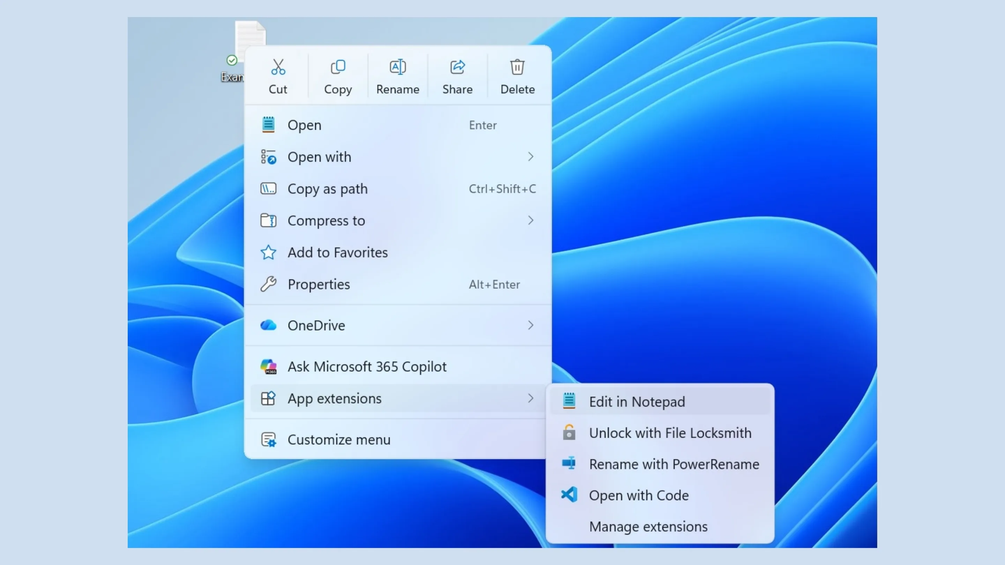This screenshot has width=1005, height=565.
Task: Click the Open with label text
Action: pyautogui.click(x=319, y=157)
